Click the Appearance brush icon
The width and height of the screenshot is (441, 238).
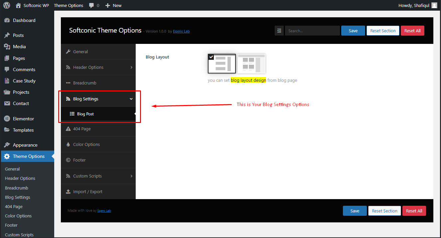click(7, 145)
